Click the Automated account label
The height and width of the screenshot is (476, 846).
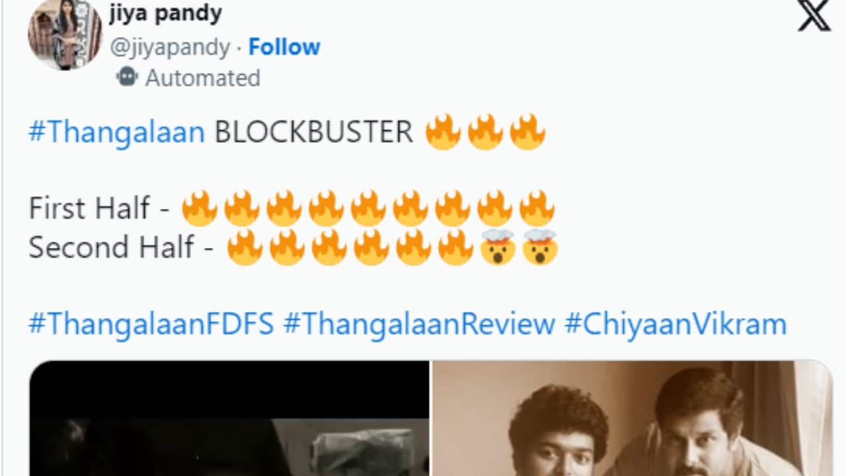click(x=203, y=78)
